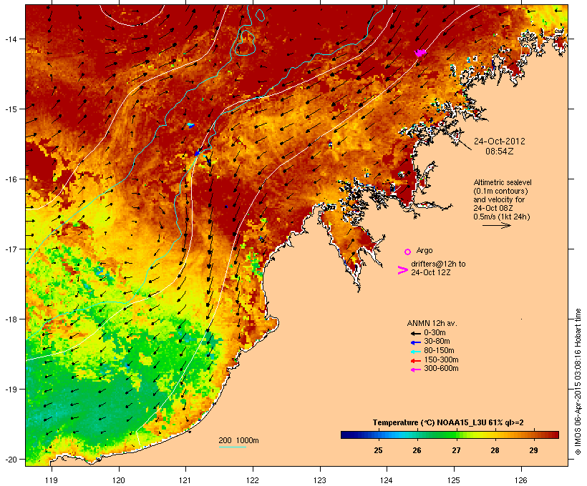
Task: Click the magenta Argo circle symbol
Action: pos(407,252)
